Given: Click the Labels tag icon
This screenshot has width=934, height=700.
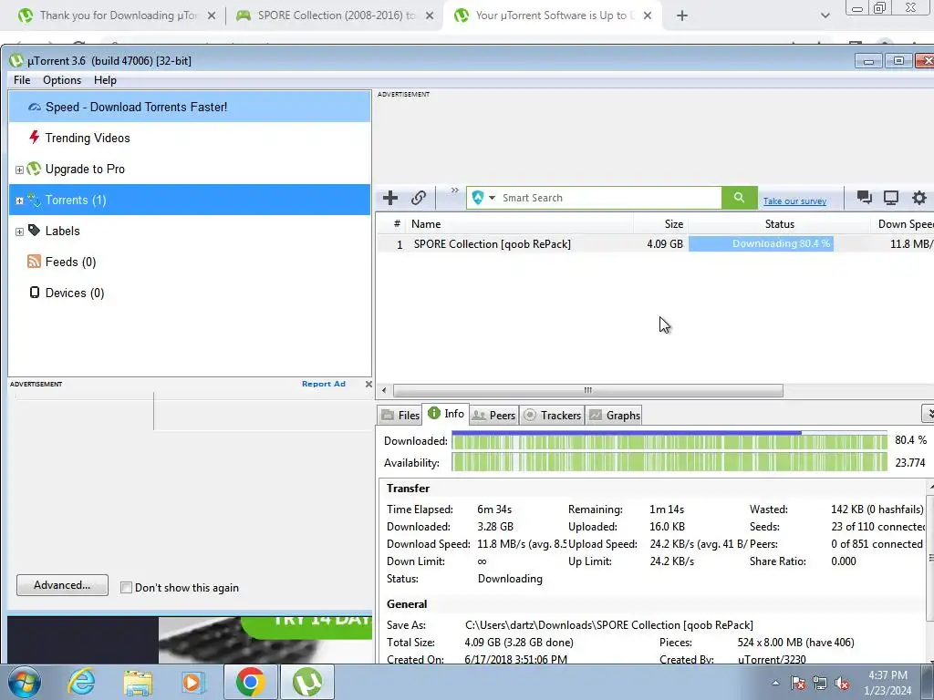Looking at the screenshot, I should [34, 231].
